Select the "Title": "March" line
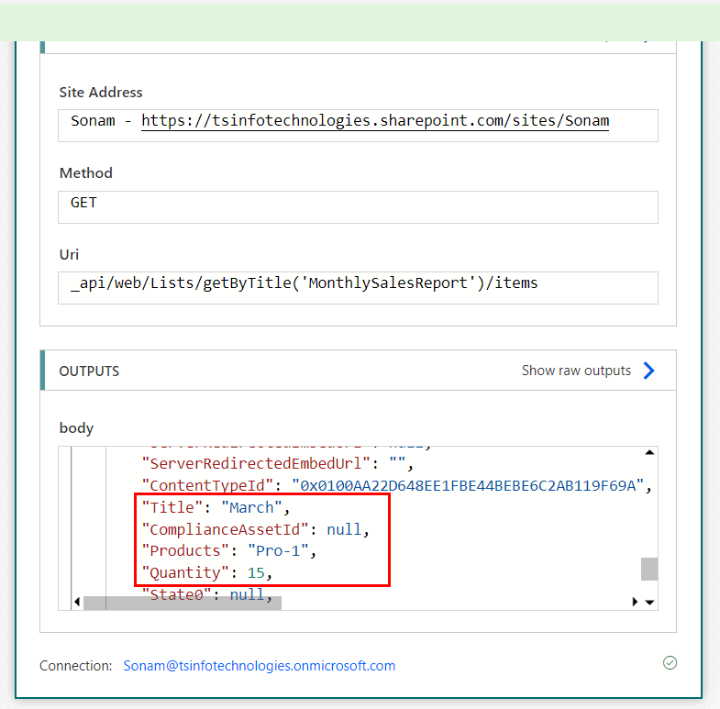The image size is (720, 709). 216,507
